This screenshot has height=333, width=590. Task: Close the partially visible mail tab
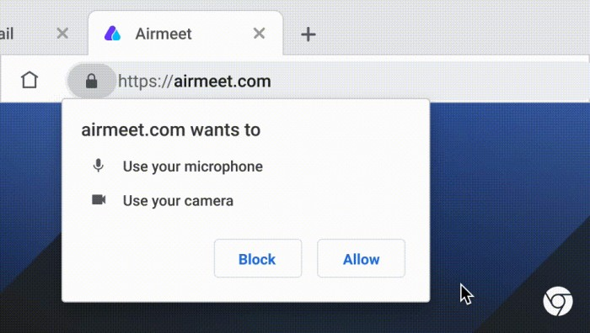[62, 34]
